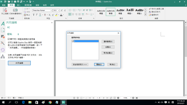Click 安全性設定(T) >>> button
This screenshot has height=105, width=187.
80,64
